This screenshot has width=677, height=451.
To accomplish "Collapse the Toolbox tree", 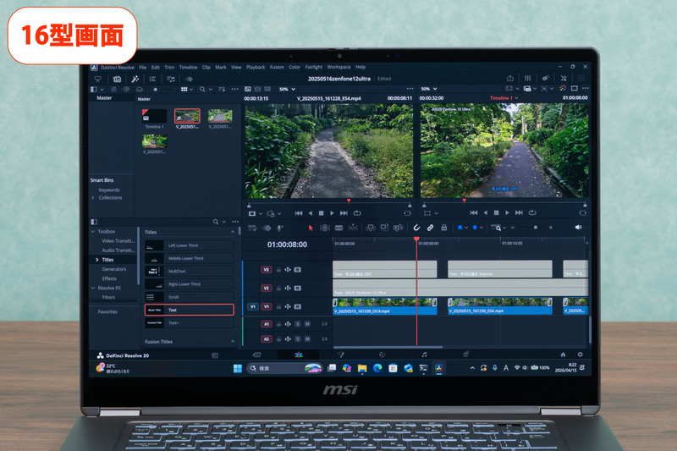I will 93,232.
